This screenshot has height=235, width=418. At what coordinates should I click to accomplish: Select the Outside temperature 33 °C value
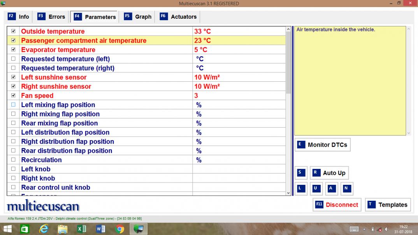pos(202,32)
